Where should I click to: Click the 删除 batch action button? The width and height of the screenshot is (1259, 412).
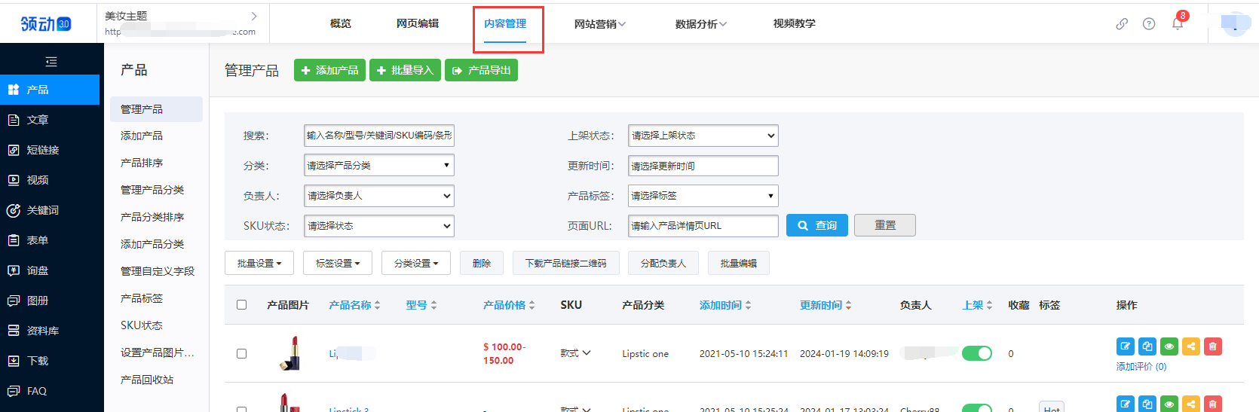coord(482,264)
